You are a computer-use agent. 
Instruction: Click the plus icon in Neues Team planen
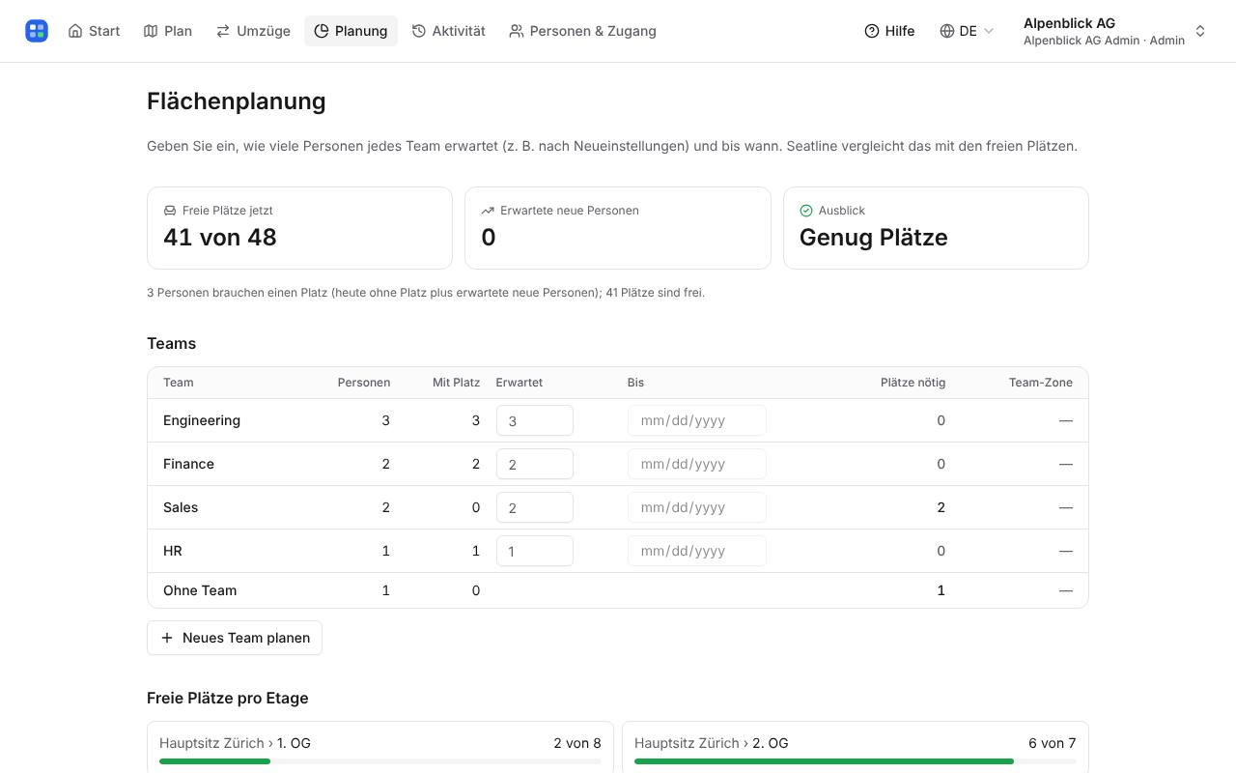pyautogui.click(x=167, y=638)
